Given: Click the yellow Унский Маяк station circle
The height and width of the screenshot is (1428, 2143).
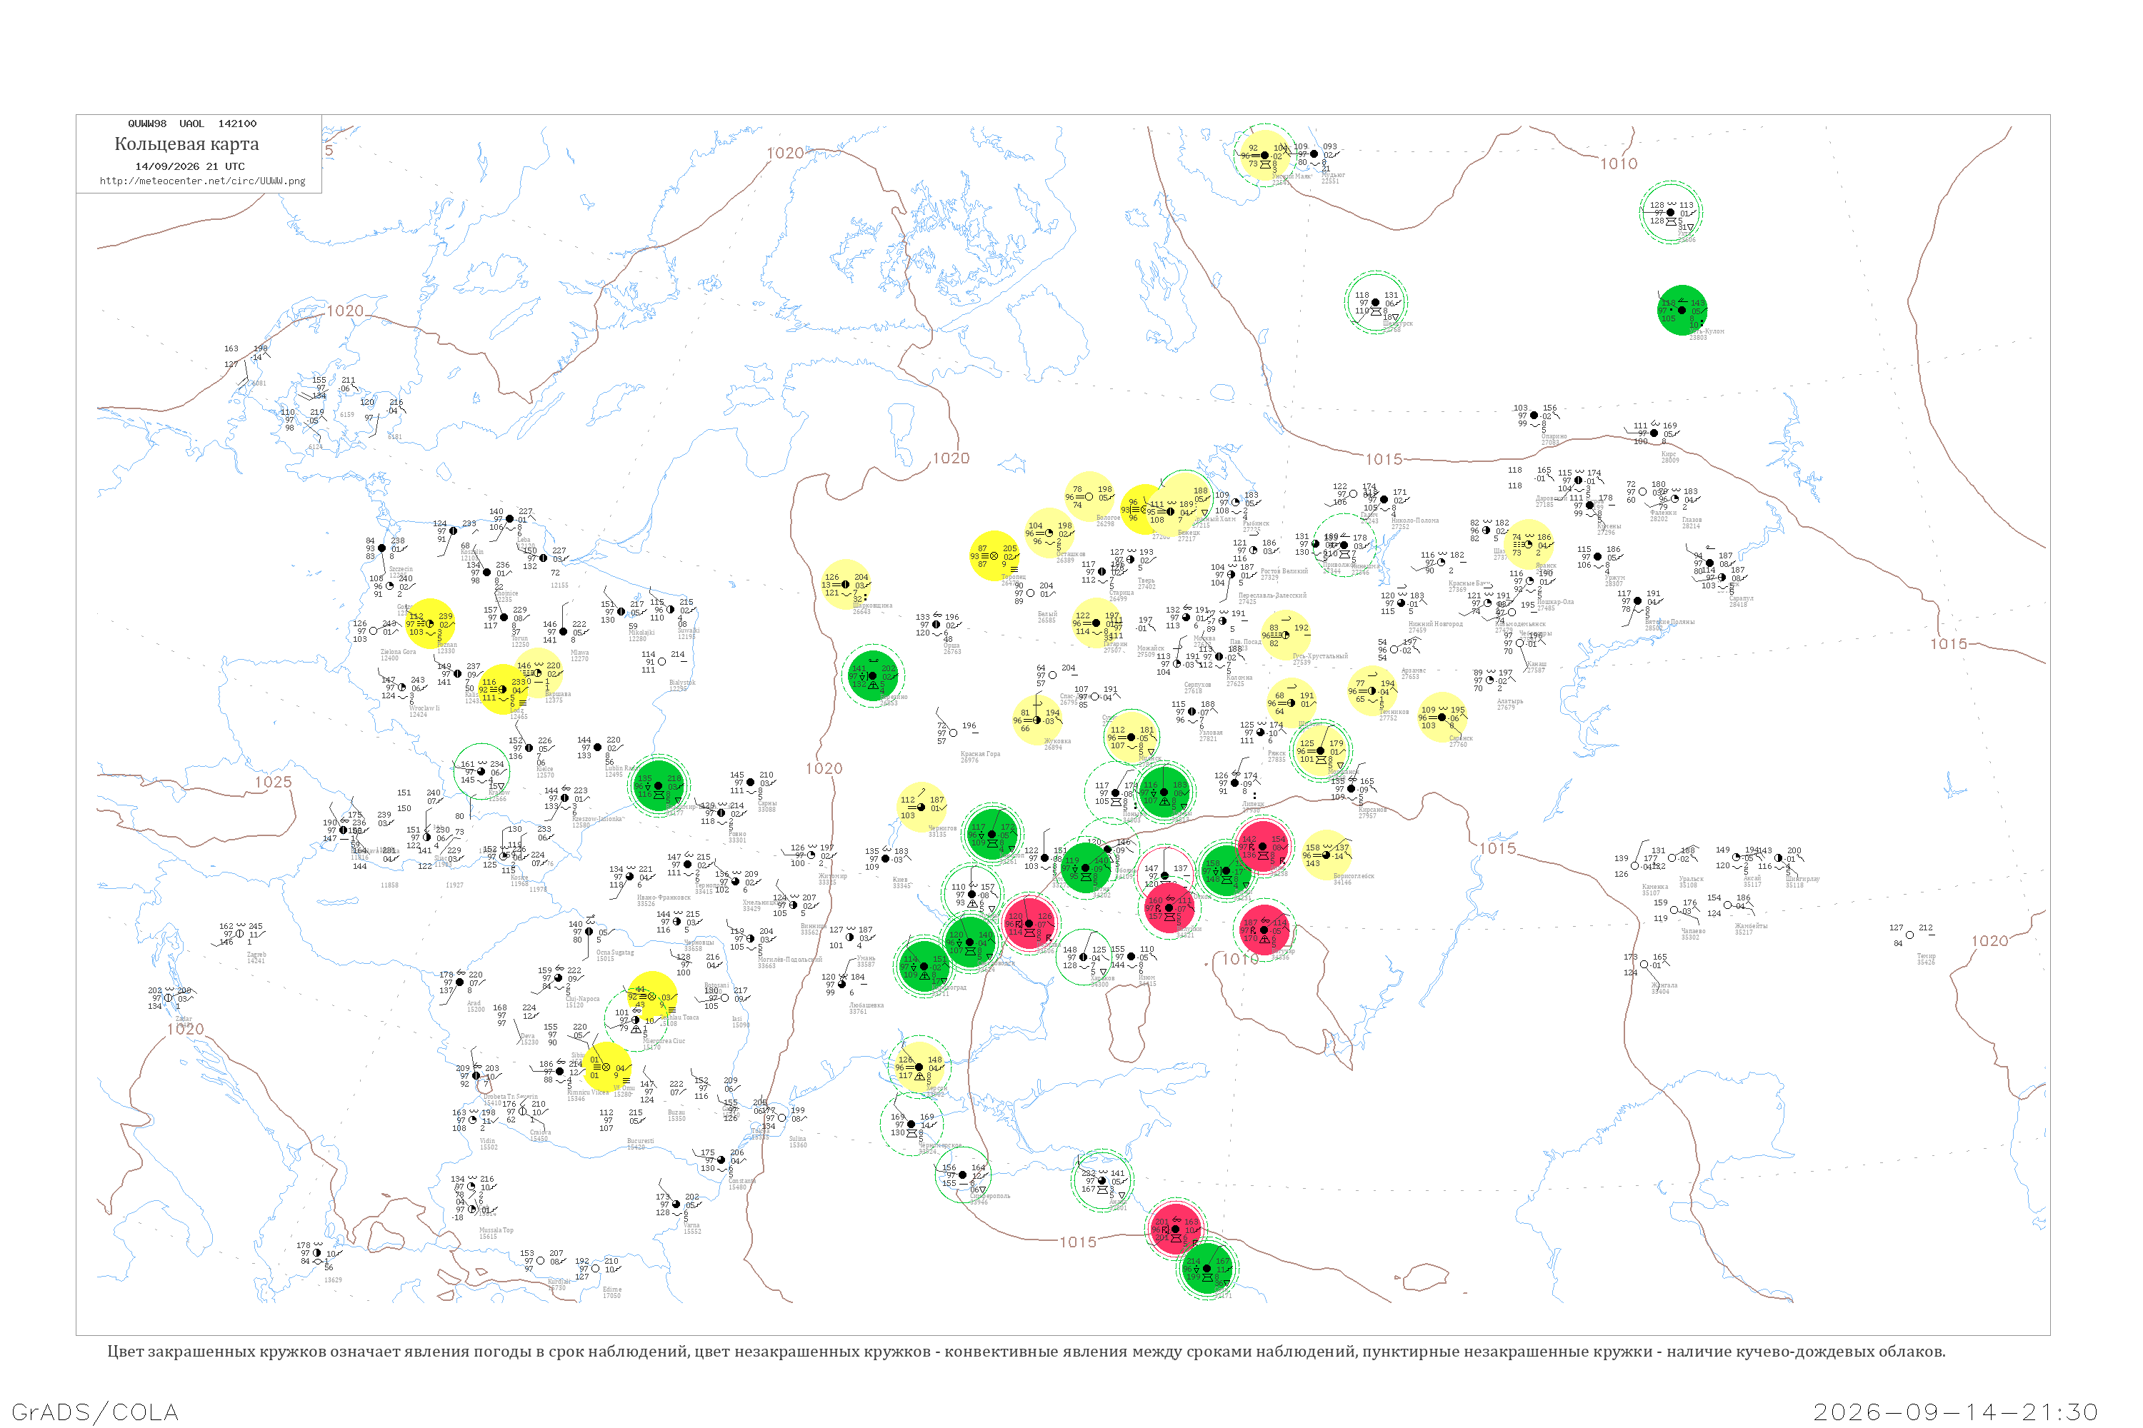Looking at the screenshot, I should 1264,156.
